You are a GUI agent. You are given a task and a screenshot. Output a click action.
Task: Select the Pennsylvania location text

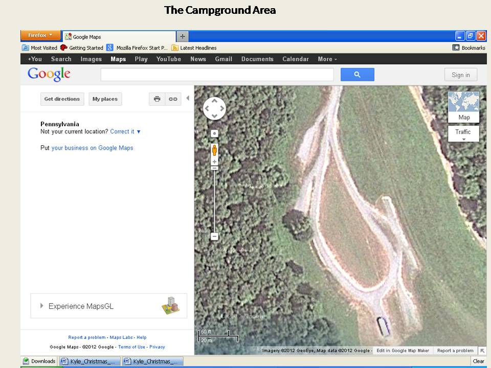[x=60, y=124]
